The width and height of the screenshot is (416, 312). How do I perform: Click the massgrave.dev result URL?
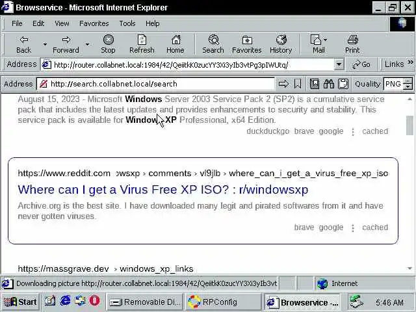pyautogui.click(x=105, y=268)
